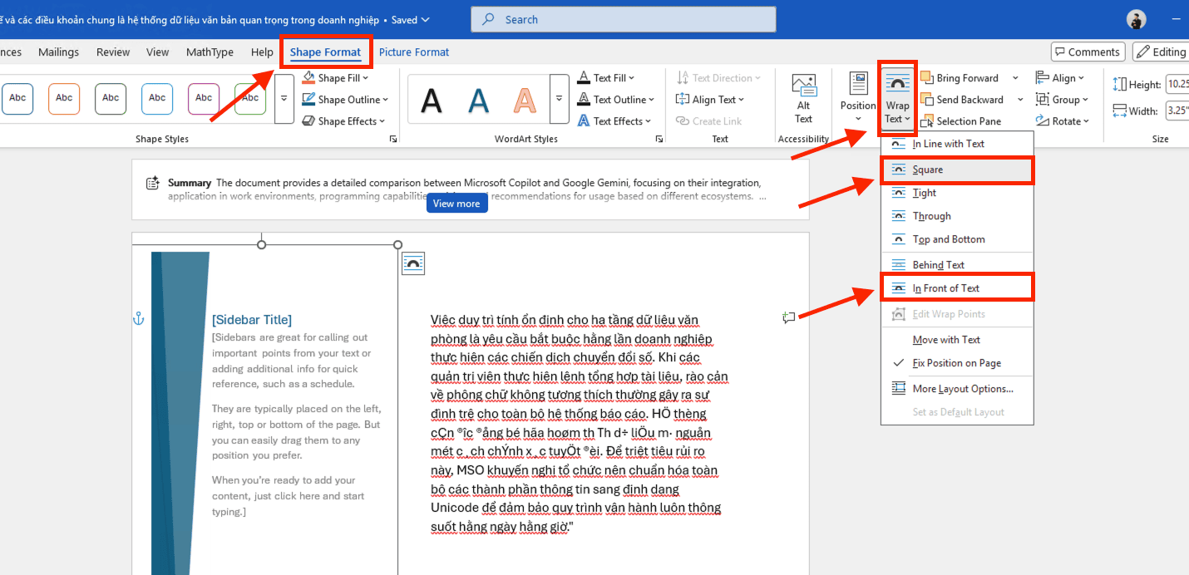Open the Editing mode button

[x=1161, y=52]
